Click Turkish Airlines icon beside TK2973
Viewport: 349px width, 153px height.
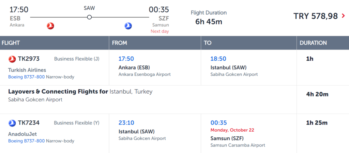click(x=12, y=59)
